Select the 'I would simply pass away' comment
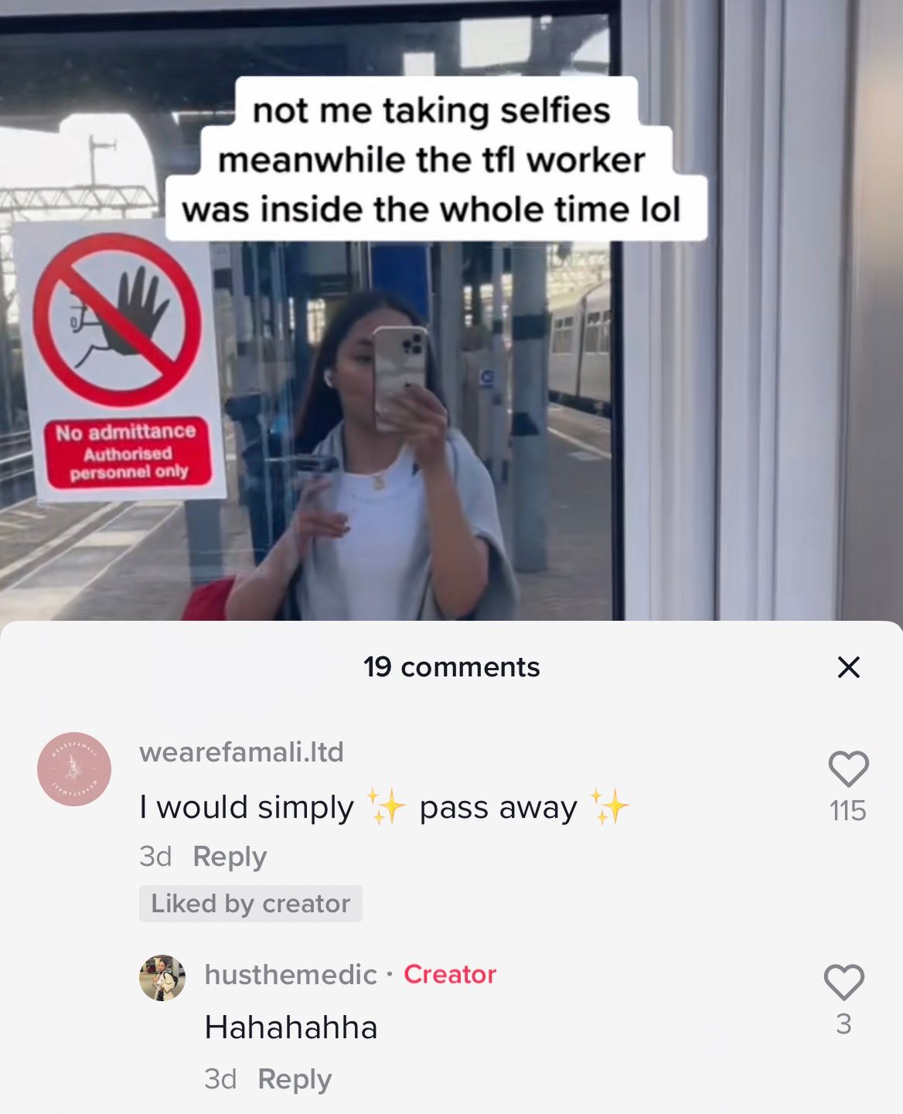 click(384, 807)
